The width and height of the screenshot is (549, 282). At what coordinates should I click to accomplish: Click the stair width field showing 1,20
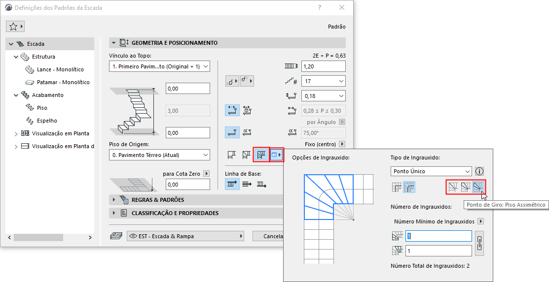pyautogui.click(x=323, y=66)
